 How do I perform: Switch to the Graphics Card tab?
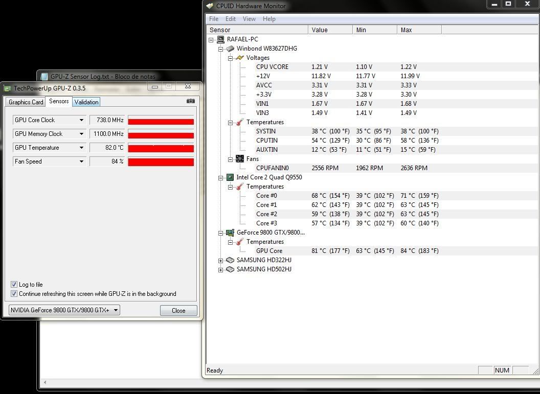(x=26, y=102)
